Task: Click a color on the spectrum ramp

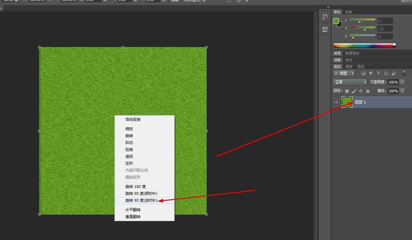Action: tap(363, 45)
